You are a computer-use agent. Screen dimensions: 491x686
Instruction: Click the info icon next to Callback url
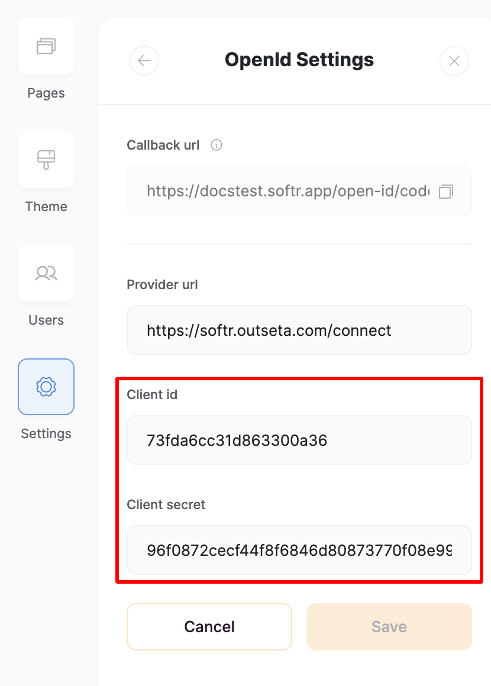[x=216, y=145]
